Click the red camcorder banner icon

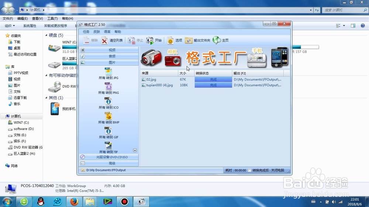tap(152, 57)
